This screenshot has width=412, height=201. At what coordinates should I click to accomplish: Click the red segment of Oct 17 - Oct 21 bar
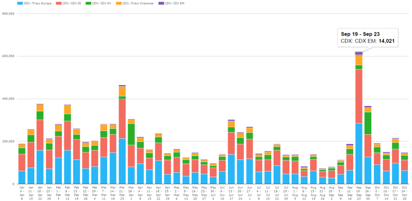point(395,156)
